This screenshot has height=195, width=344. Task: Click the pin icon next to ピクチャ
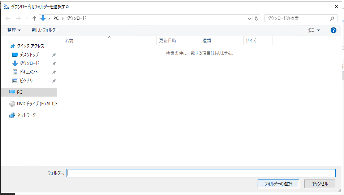click(54, 81)
